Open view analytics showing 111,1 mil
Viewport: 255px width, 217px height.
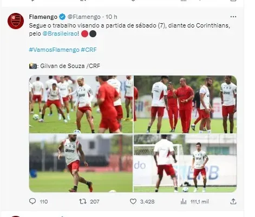(184, 201)
